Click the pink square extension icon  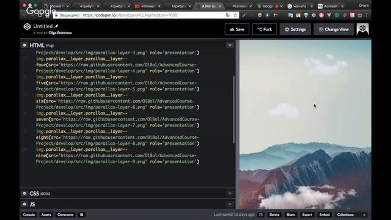[x=352, y=15]
